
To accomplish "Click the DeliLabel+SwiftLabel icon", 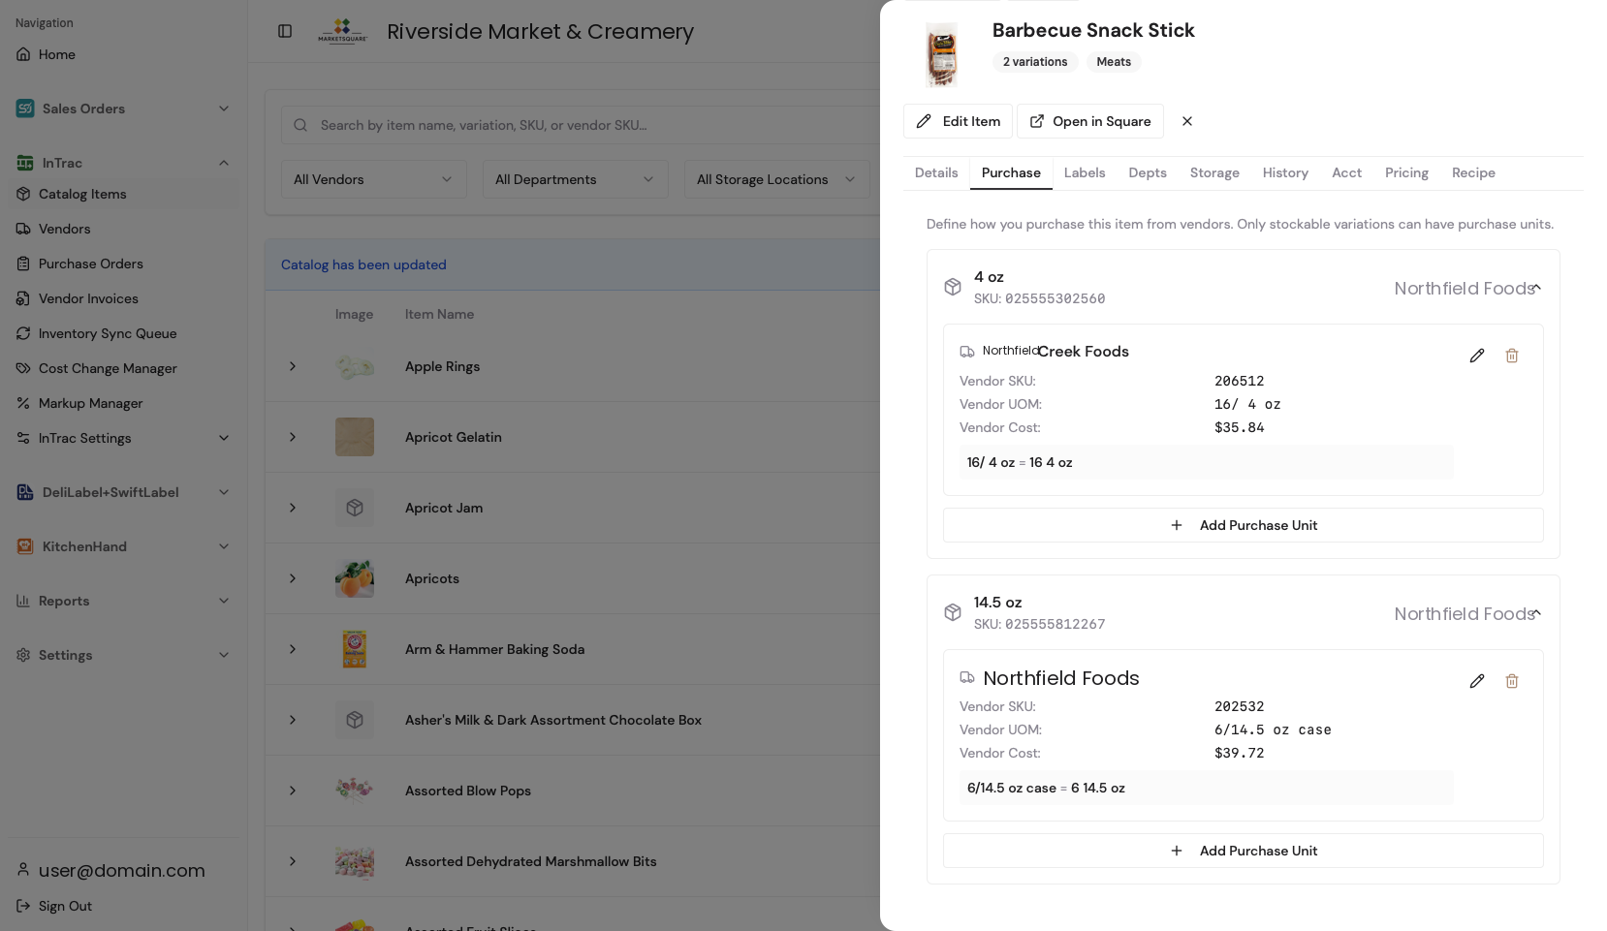I will click(25, 492).
